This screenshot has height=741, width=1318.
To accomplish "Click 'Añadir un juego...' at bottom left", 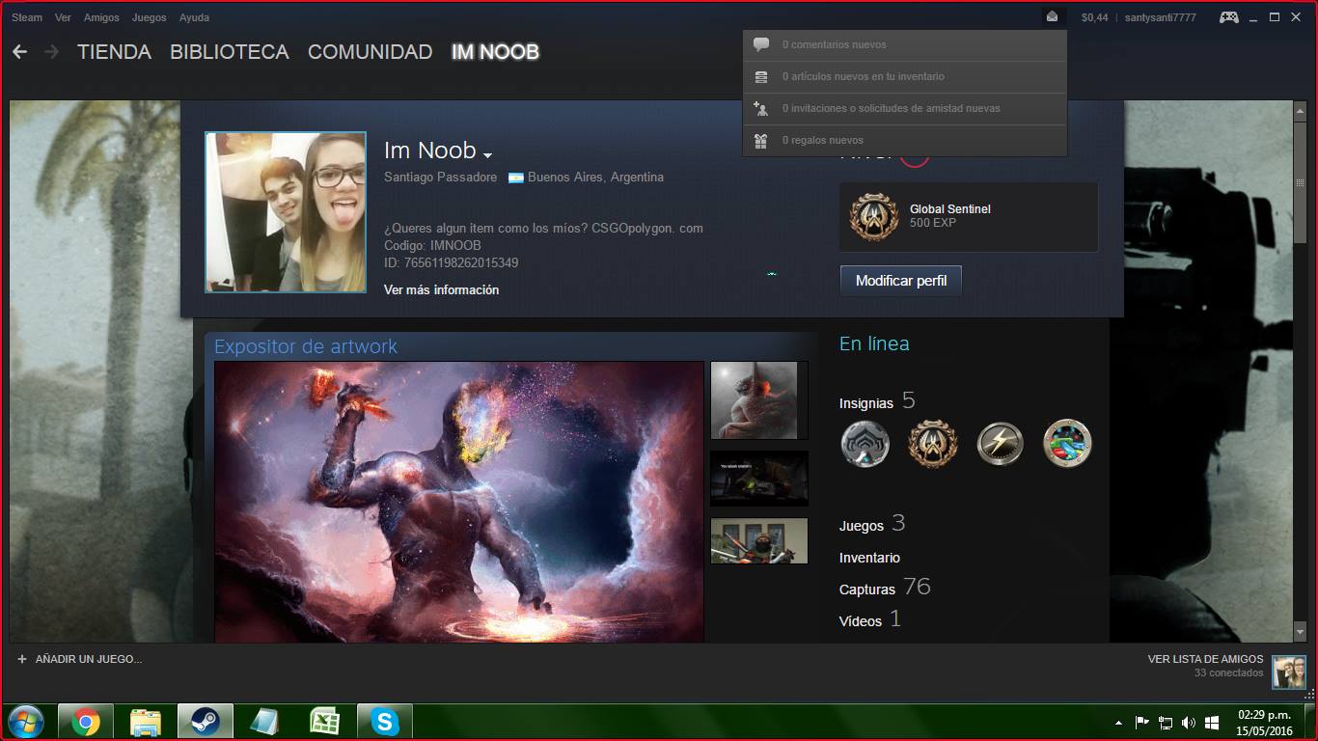I will pos(79,659).
